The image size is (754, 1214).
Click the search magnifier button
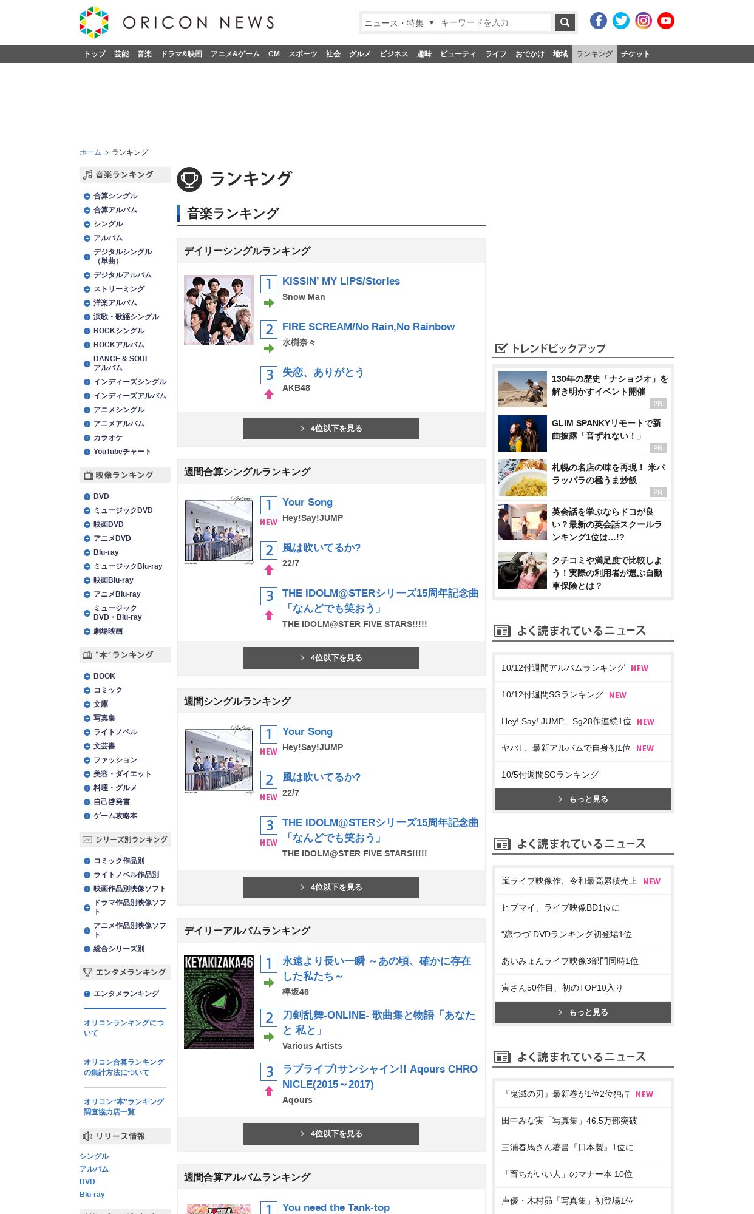pos(565,22)
